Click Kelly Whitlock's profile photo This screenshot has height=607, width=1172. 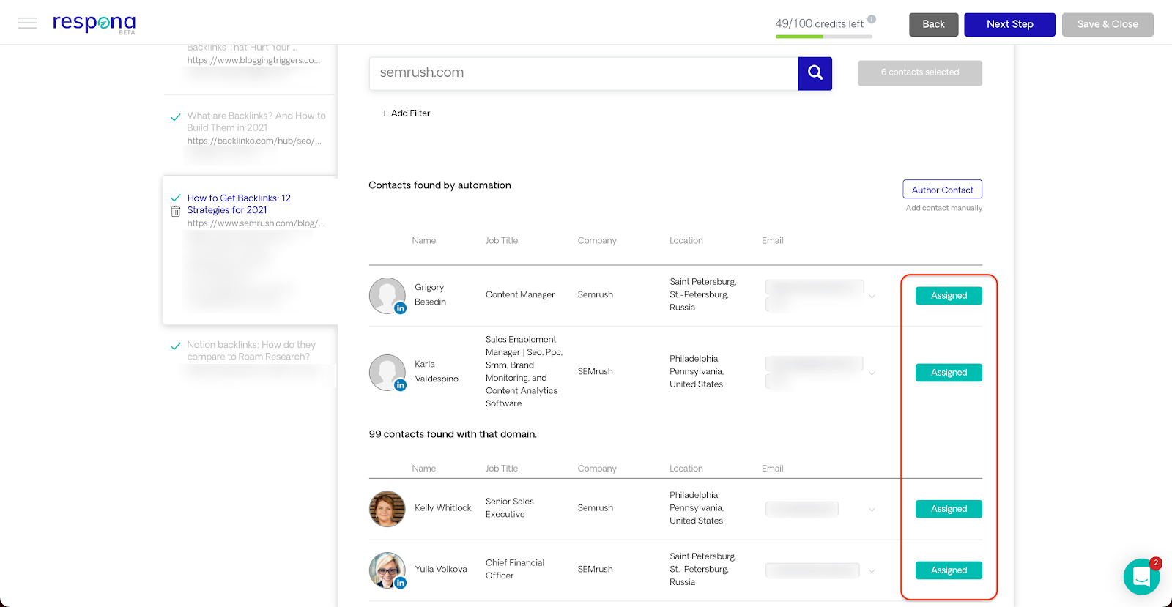[x=387, y=509]
